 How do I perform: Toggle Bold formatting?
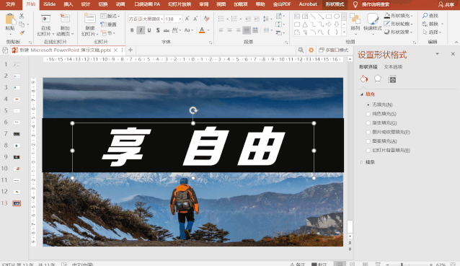click(132, 30)
